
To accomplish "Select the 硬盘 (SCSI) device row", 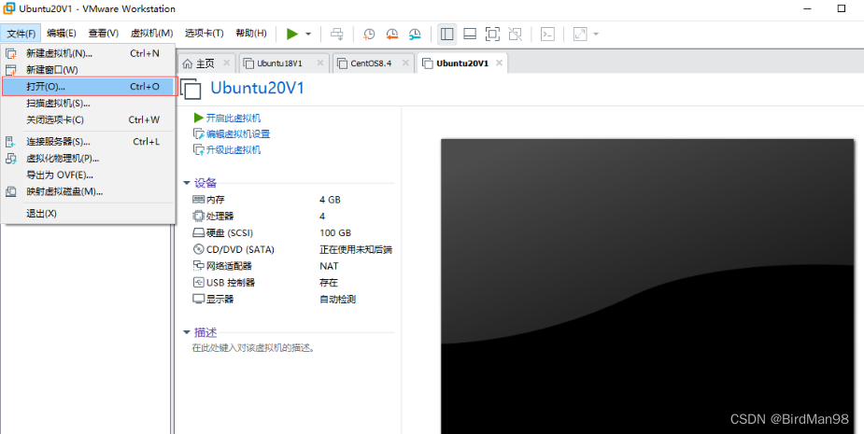I will tap(292, 233).
